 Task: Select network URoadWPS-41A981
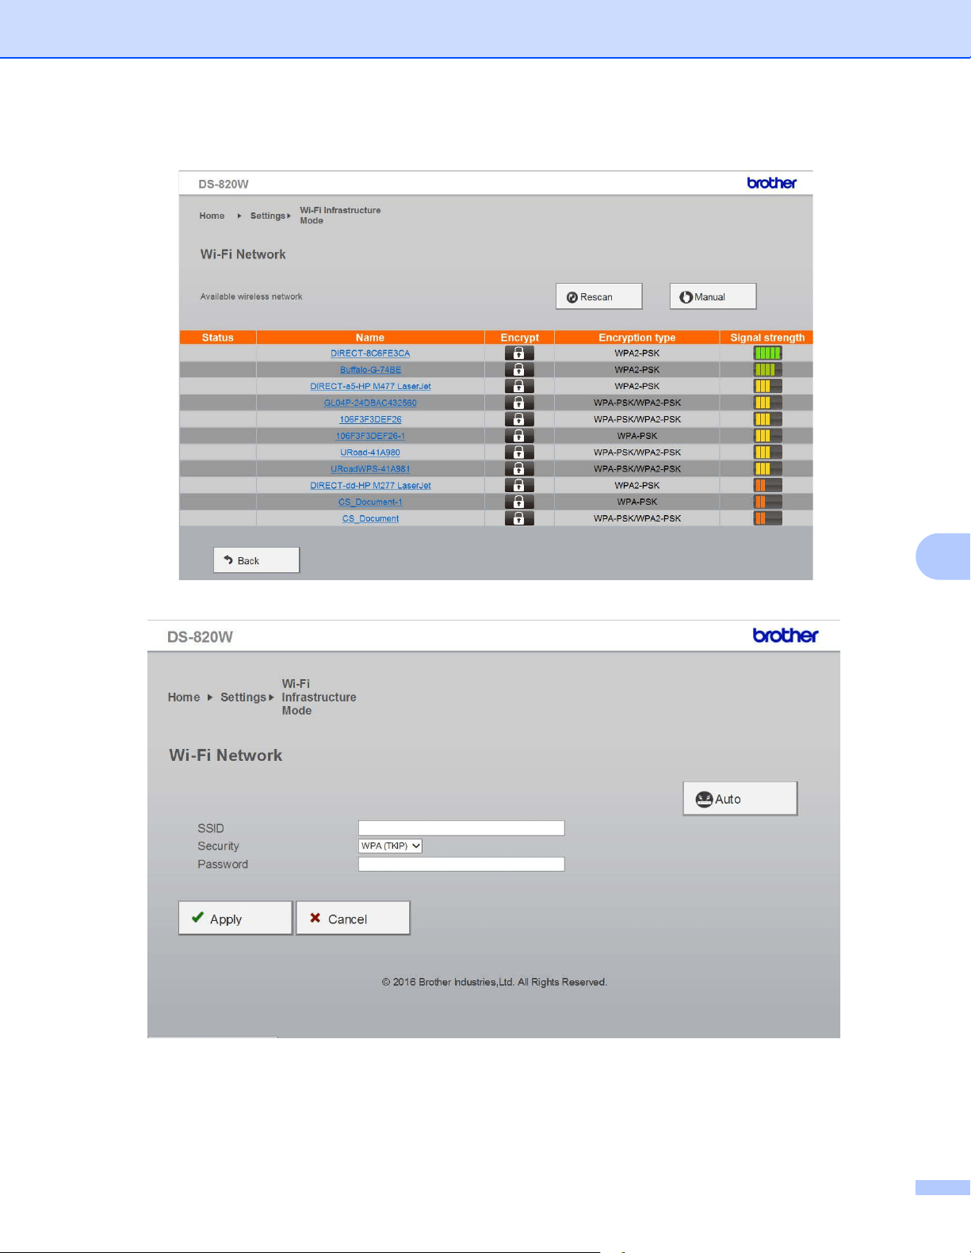[370, 469]
